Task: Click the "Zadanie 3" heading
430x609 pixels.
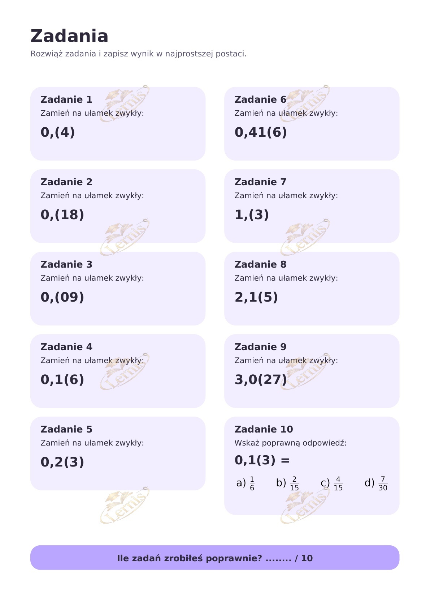Action: [x=66, y=264]
